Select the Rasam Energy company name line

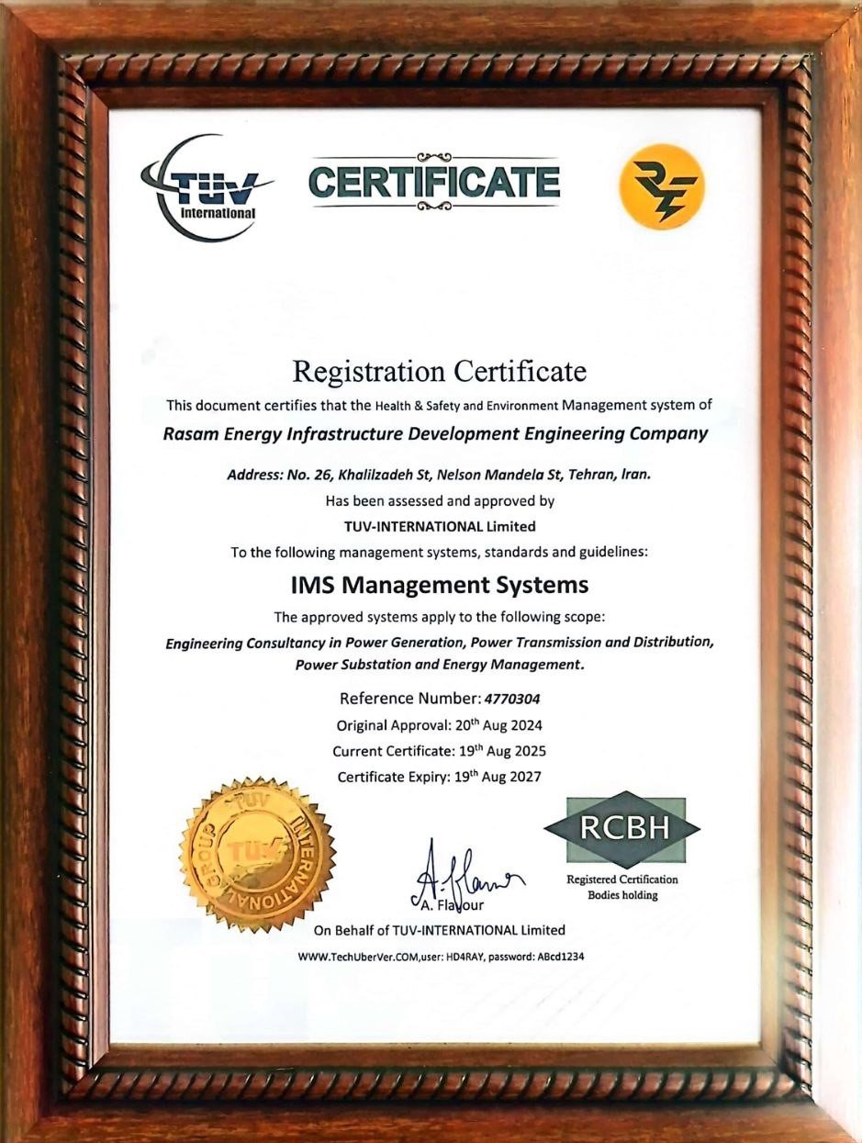point(435,434)
